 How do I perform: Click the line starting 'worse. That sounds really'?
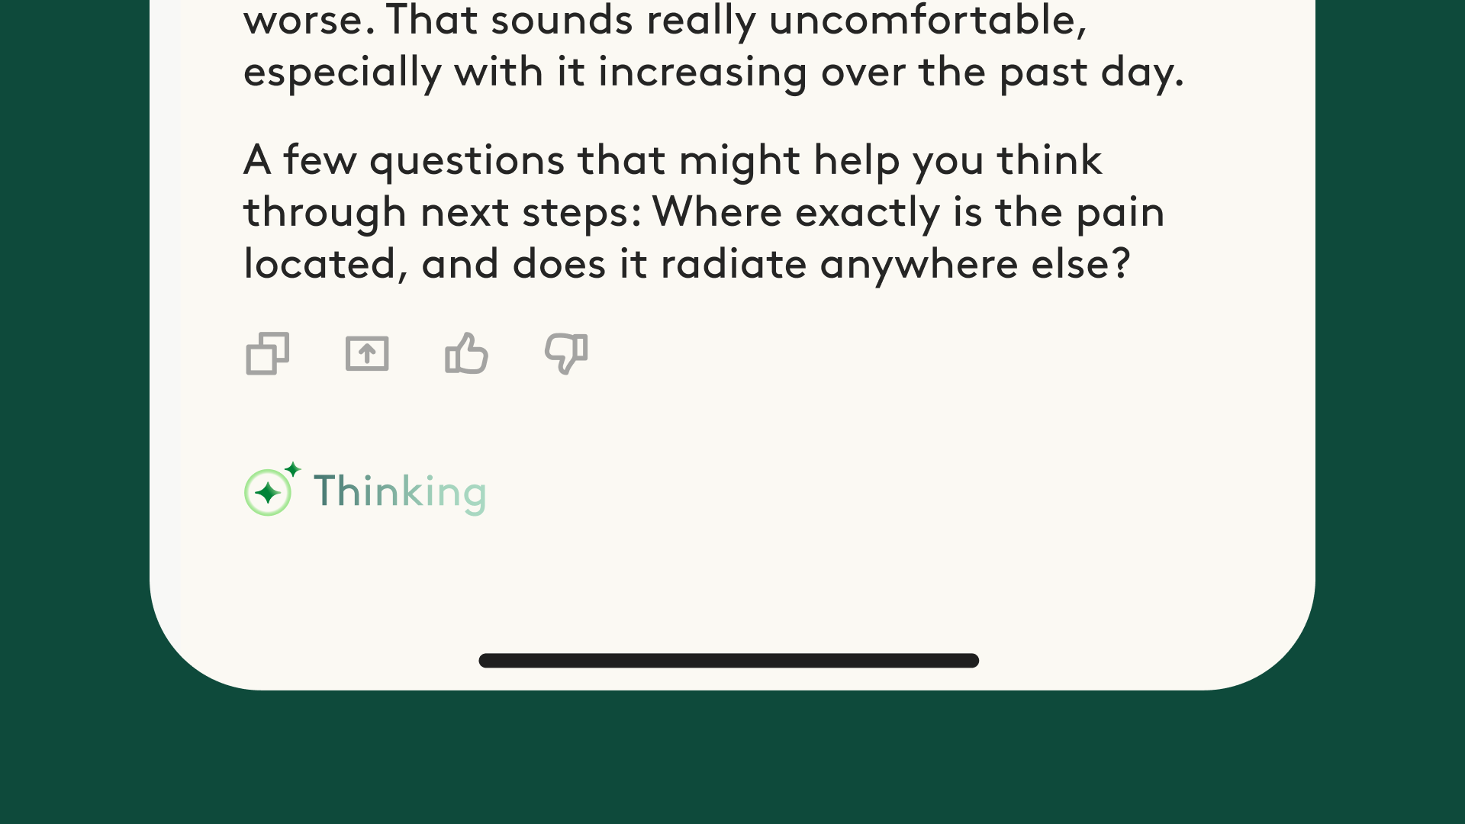coord(664,21)
